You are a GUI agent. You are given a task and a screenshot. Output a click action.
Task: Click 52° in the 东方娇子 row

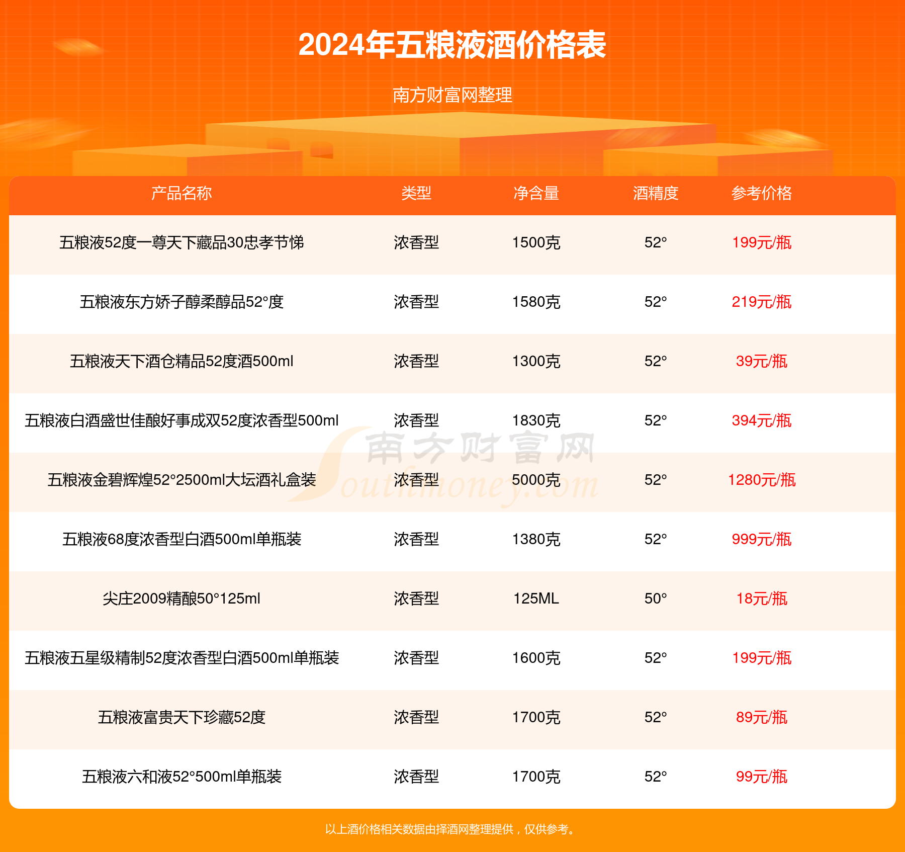[656, 302]
